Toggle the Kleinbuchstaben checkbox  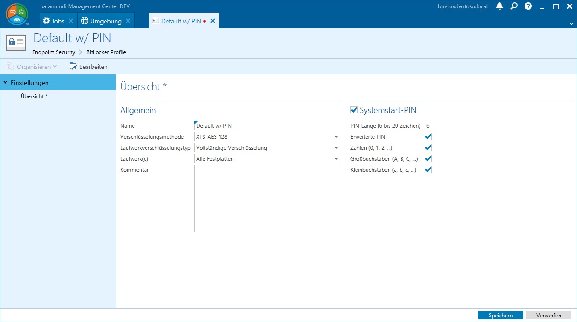[428, 169]
